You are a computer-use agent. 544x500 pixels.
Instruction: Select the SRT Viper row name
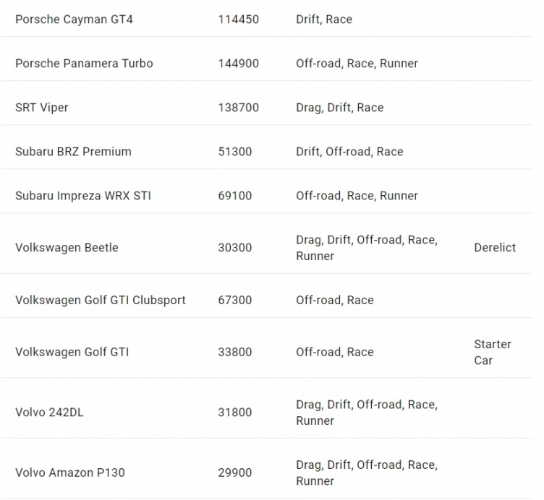[x=42, y=108]
